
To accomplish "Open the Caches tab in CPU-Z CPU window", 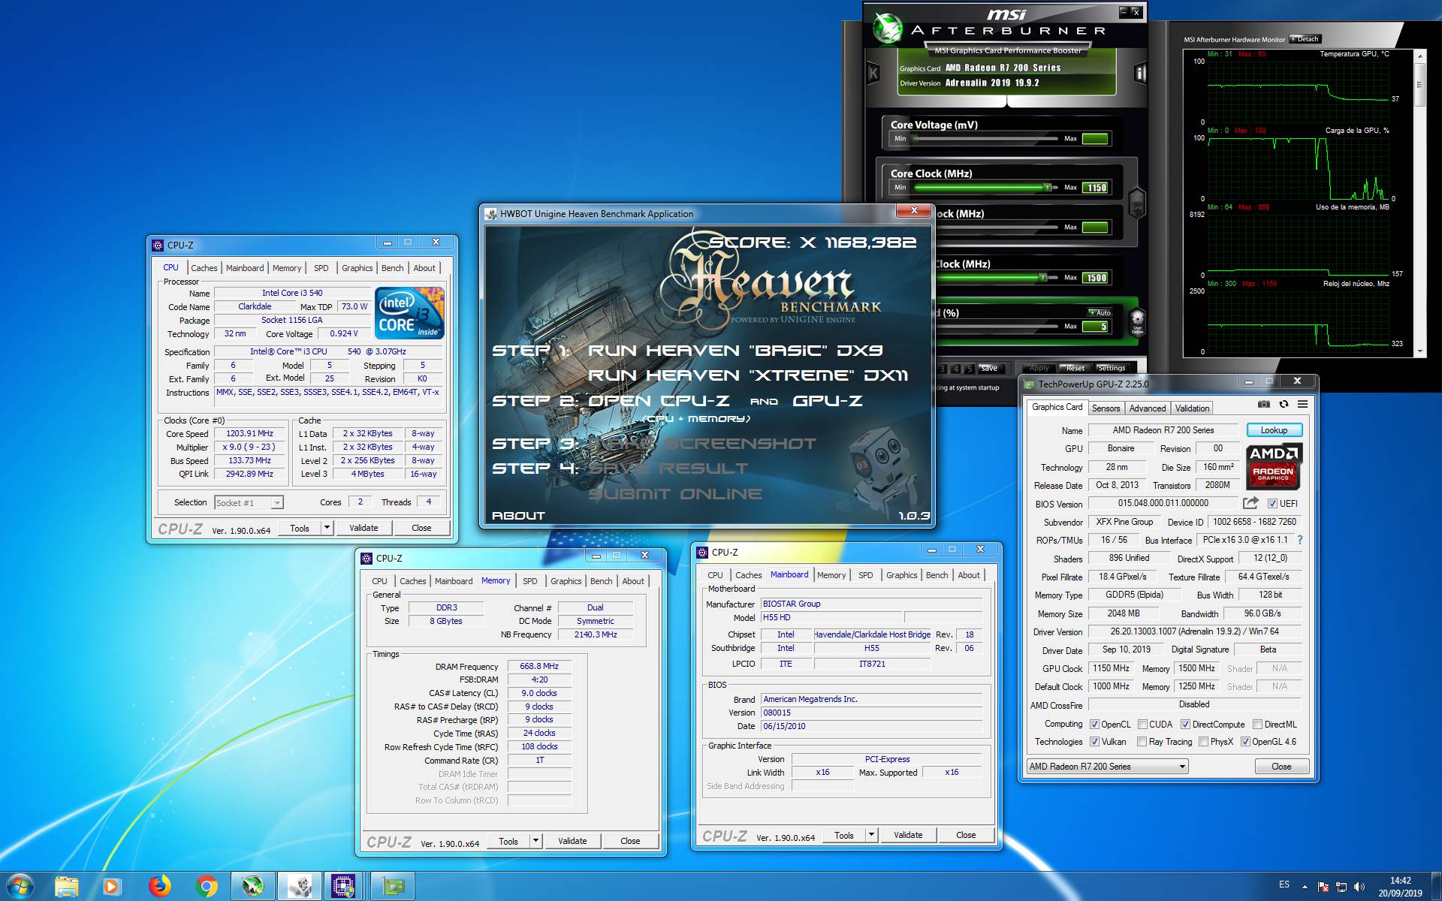I will (204, 268).
